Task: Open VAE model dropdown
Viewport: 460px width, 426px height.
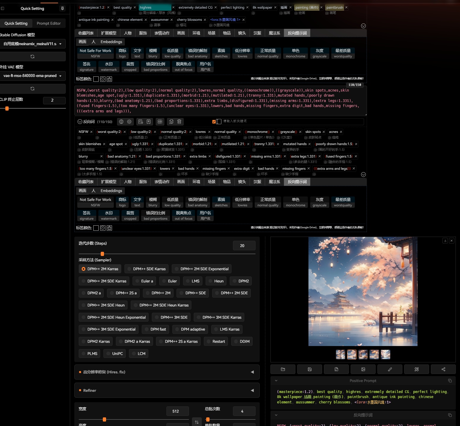Action: click(32, 76)
